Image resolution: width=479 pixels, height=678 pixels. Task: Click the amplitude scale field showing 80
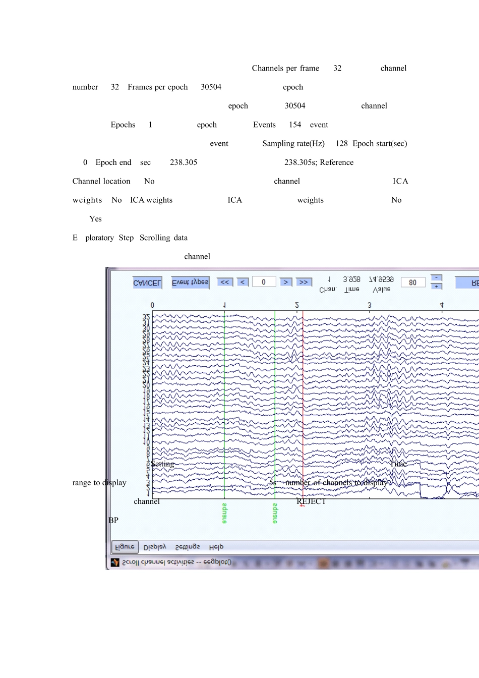click(413, 282)
